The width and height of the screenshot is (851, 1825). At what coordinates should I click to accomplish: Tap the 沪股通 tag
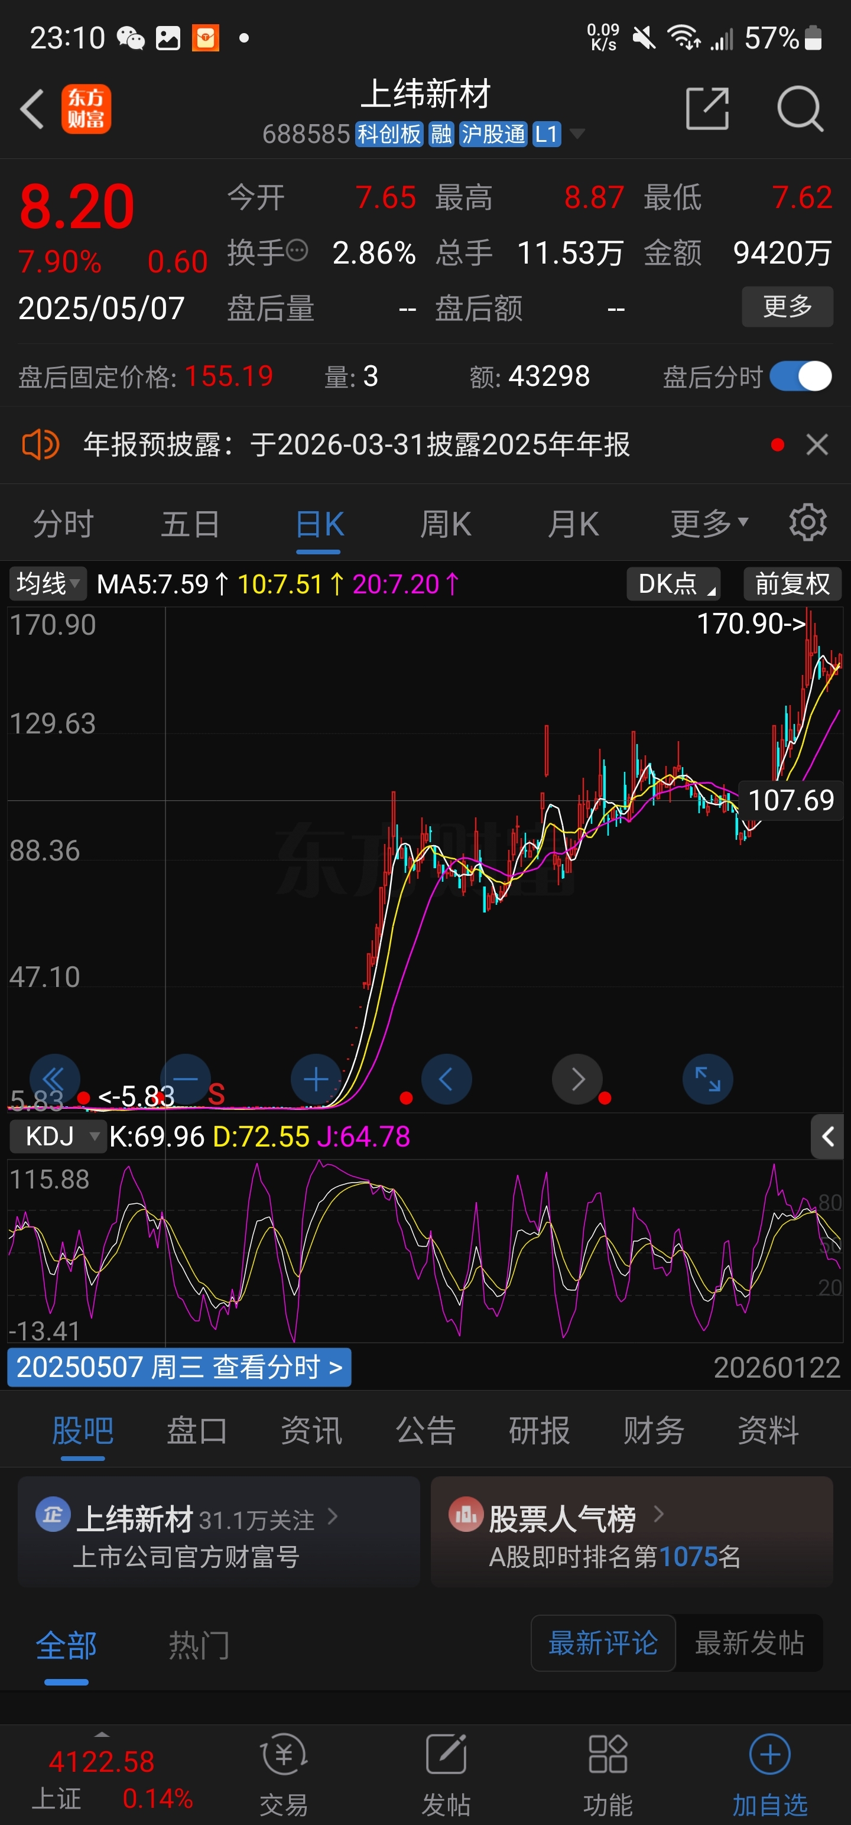click(493, 133)
